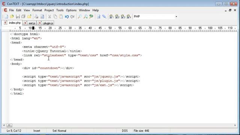The width and height of the screenshot is (240, 135).
Task: Click the Find magnifier icon
Action: click(79, 16)
